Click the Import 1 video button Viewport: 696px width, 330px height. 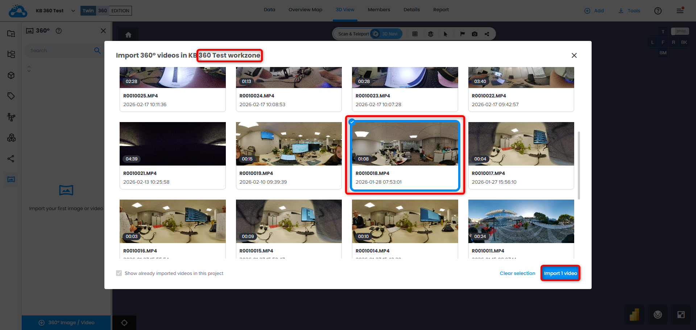click(x=560, y=273)
